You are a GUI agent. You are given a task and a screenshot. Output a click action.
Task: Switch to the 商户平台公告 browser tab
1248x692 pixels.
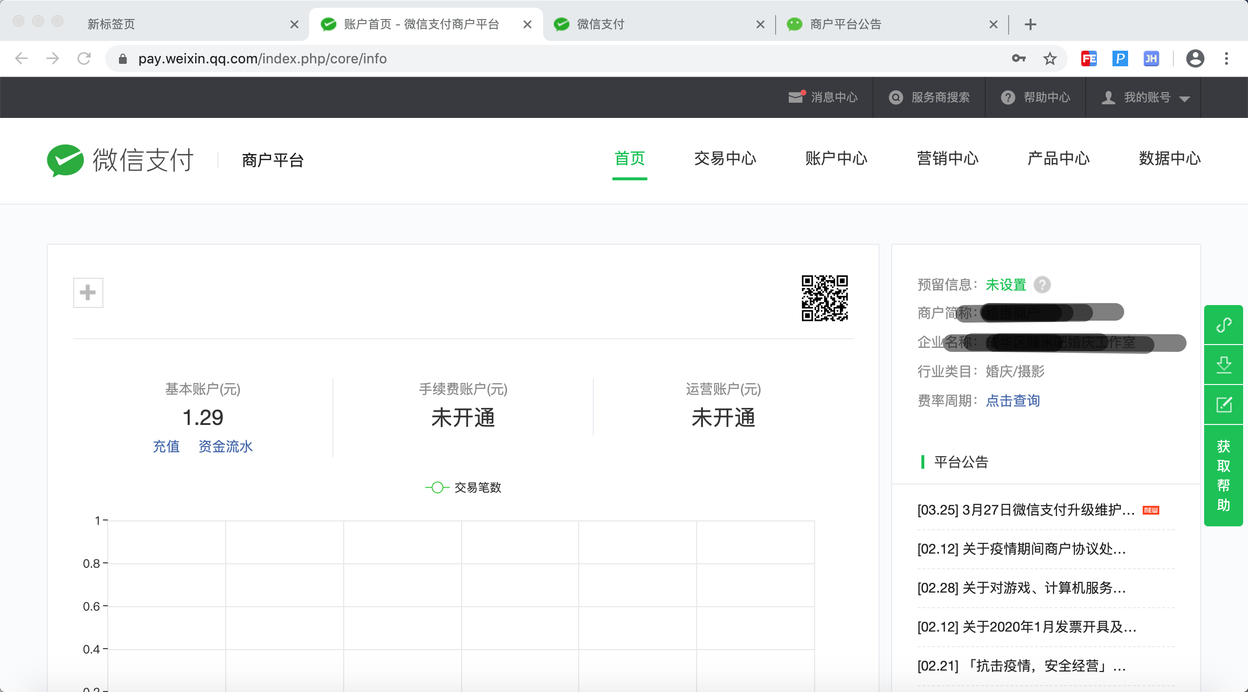coord(845,24)
